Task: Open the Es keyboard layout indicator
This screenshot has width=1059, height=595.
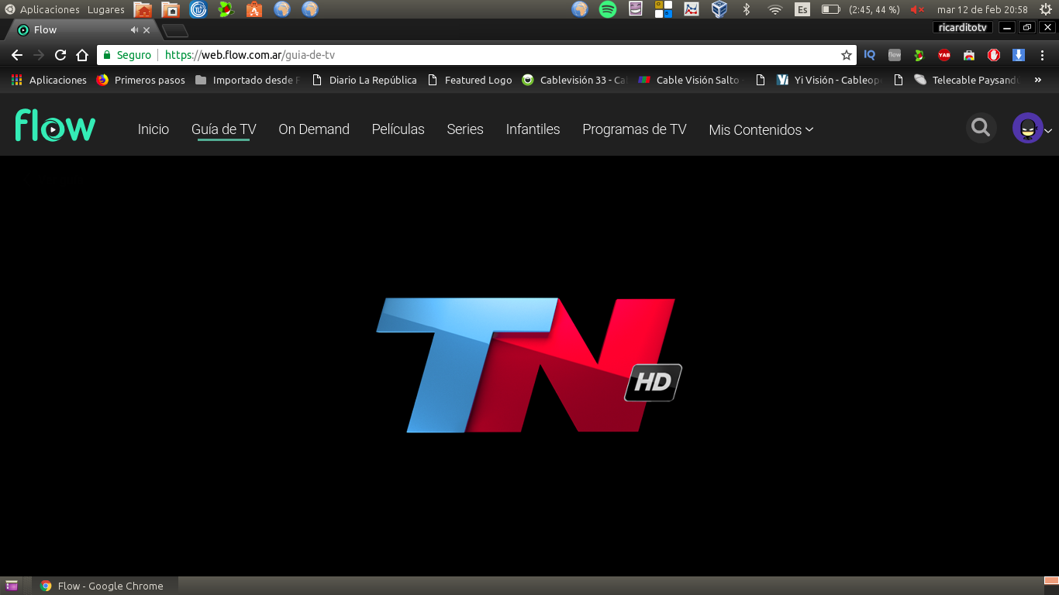Action: [802, 9]
